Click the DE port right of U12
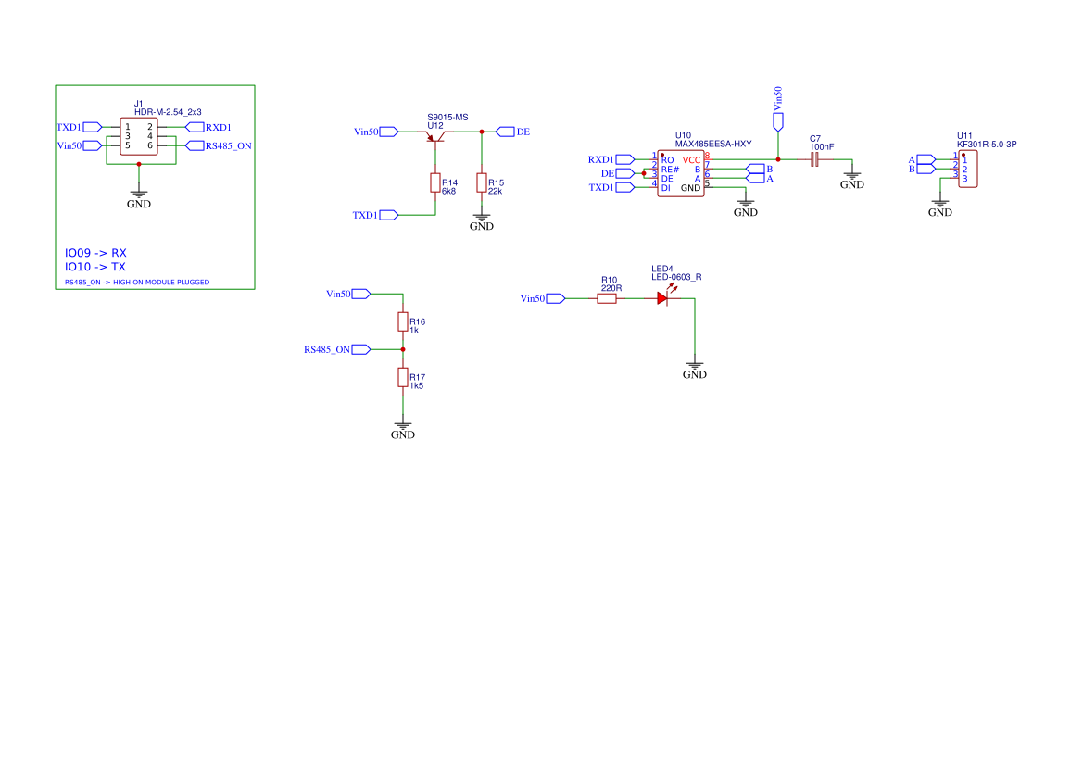This screenshot has height=767, width=1083. click(506, 132)
